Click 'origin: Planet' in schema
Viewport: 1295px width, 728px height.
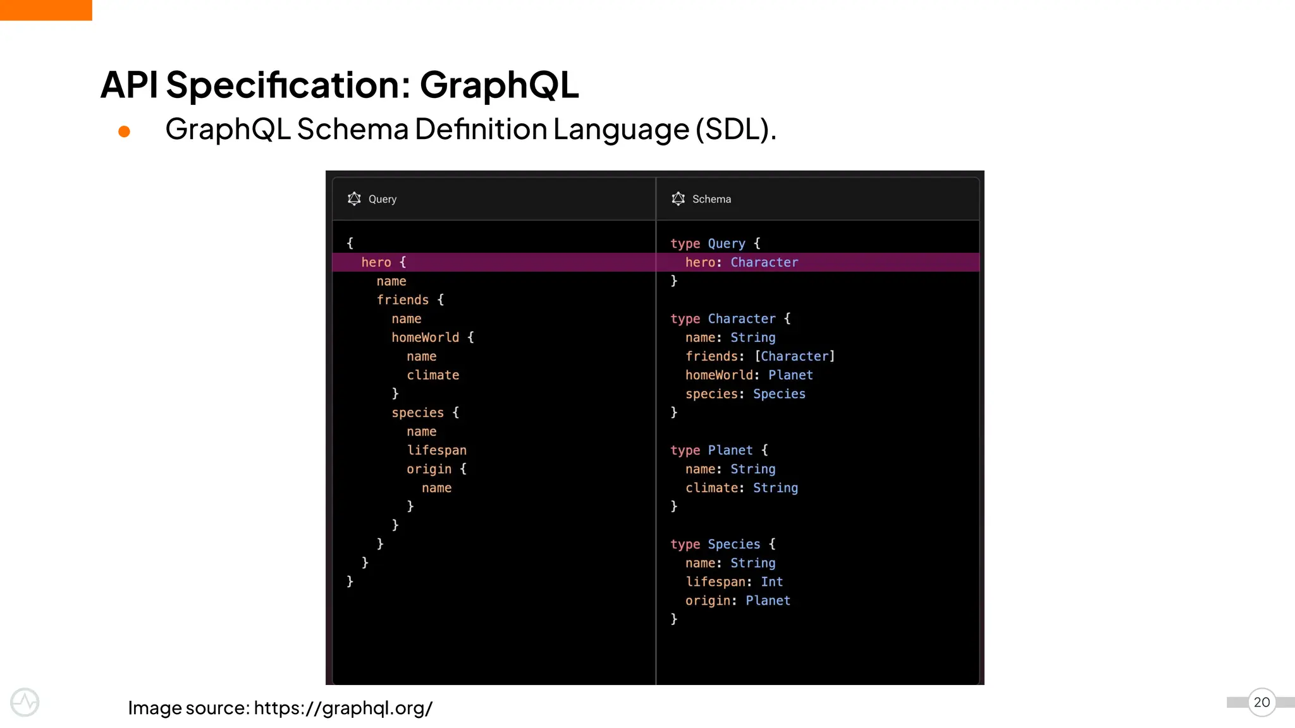[738, 600]
